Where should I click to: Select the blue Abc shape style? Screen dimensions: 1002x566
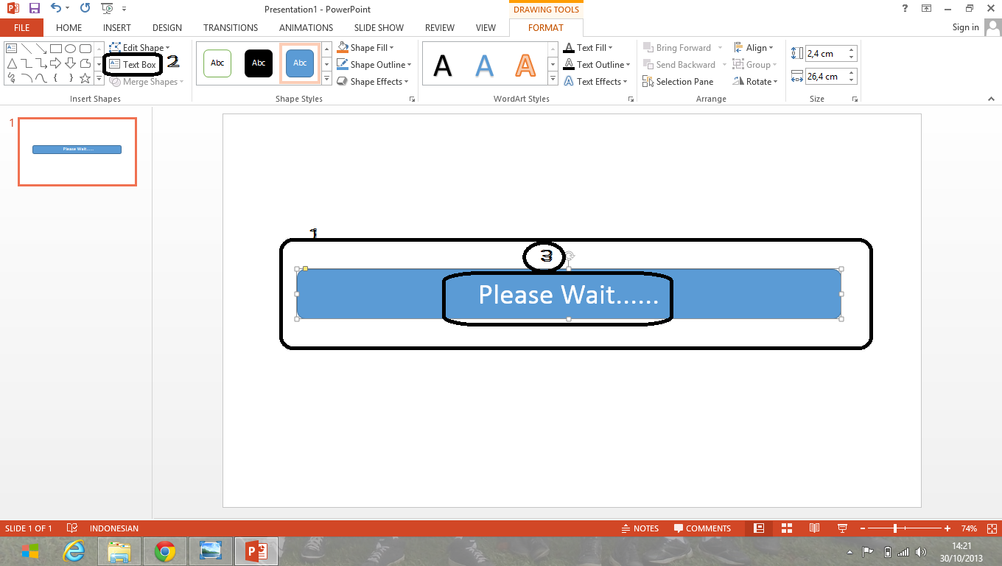[299, 63]
